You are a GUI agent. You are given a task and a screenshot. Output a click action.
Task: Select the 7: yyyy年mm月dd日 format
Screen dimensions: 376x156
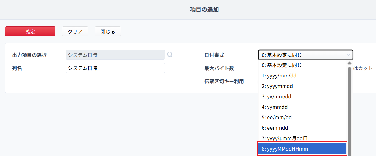point(303,138)
